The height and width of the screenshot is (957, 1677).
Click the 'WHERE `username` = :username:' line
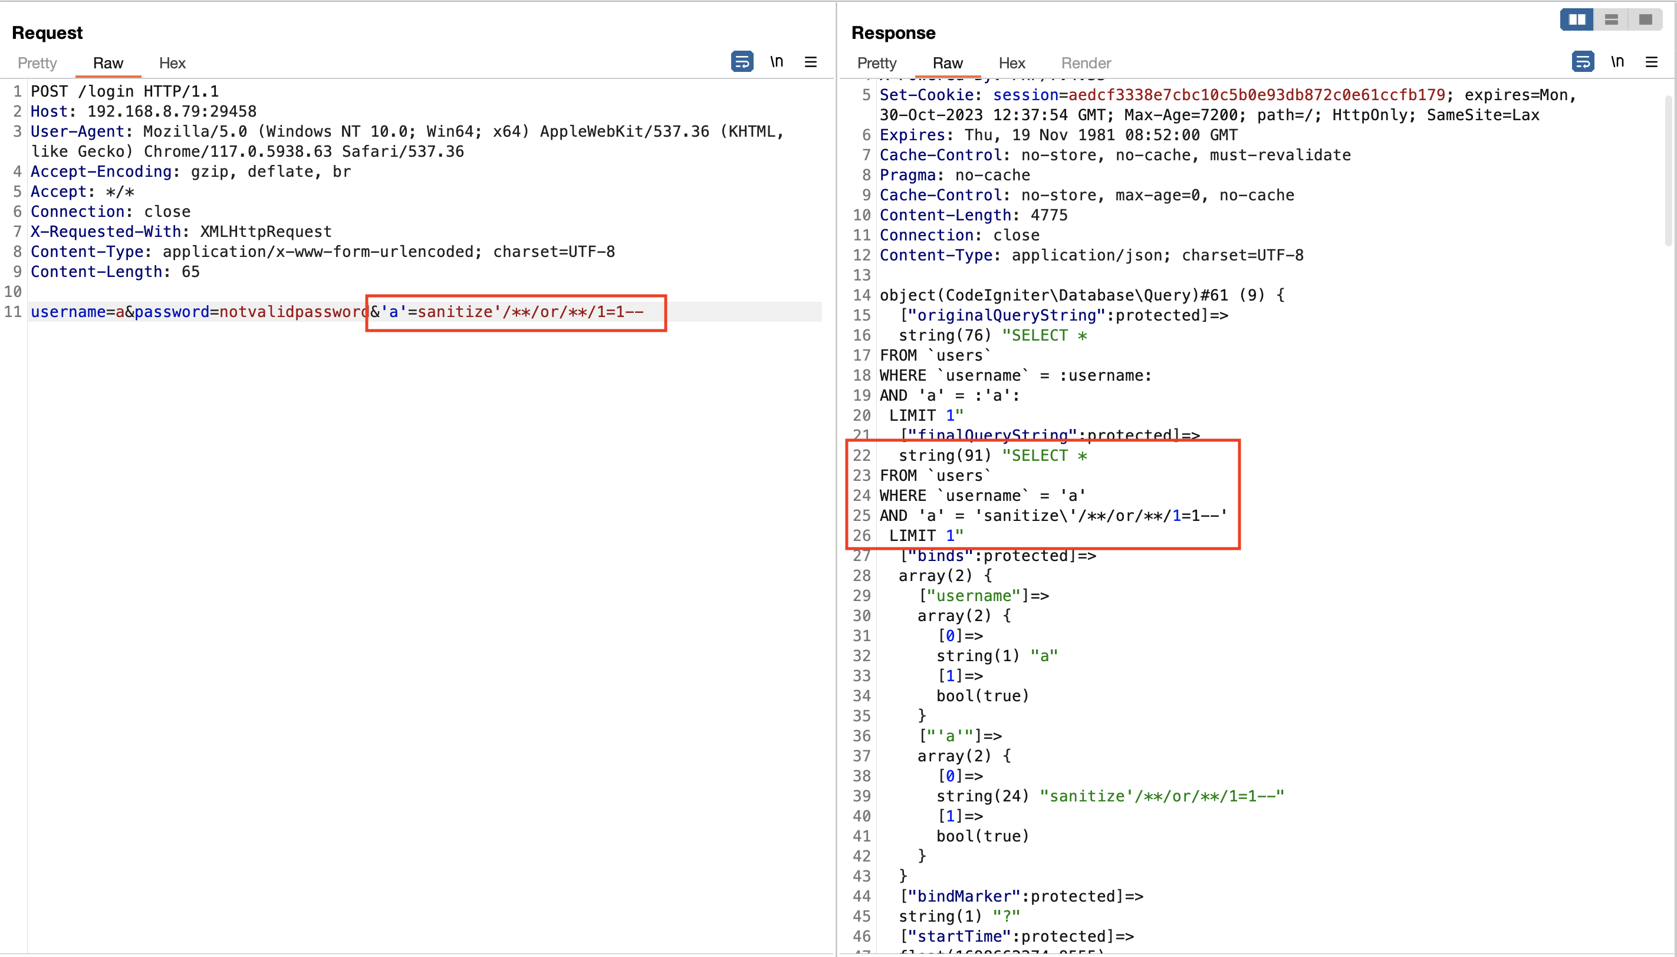(1015, 375)
